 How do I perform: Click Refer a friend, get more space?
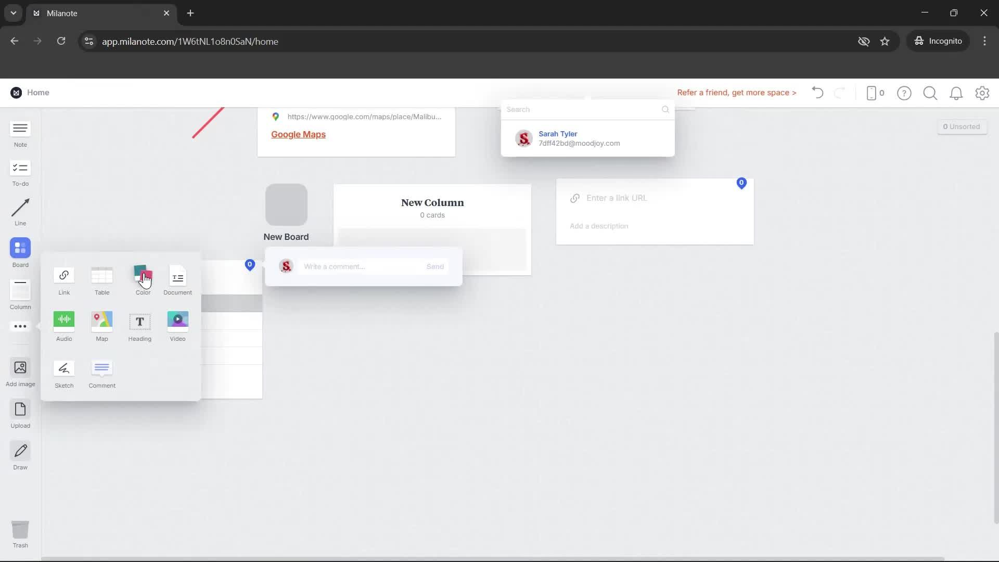[x=736, y=92]
